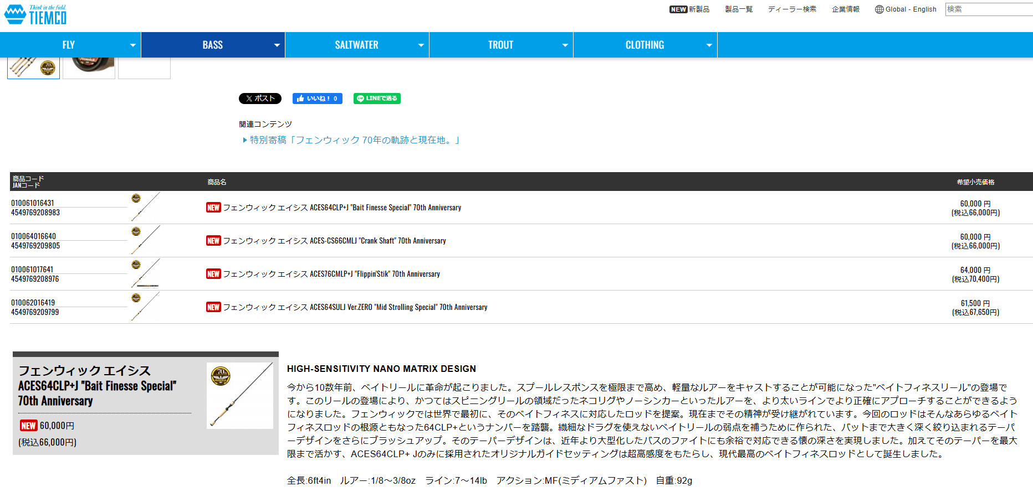
Task: Share on X with the ポスト button
Action: pyautogui.click(x=260, y=99)
